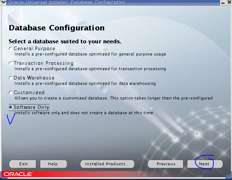Click 'Select a database suited to your needs.'

click(x=65, y=42)
